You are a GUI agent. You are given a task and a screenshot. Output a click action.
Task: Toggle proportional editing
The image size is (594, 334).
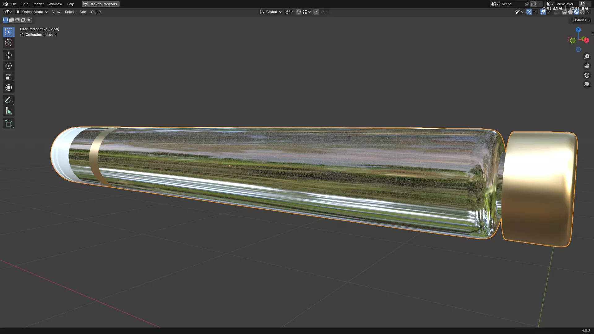pos(316,12)
